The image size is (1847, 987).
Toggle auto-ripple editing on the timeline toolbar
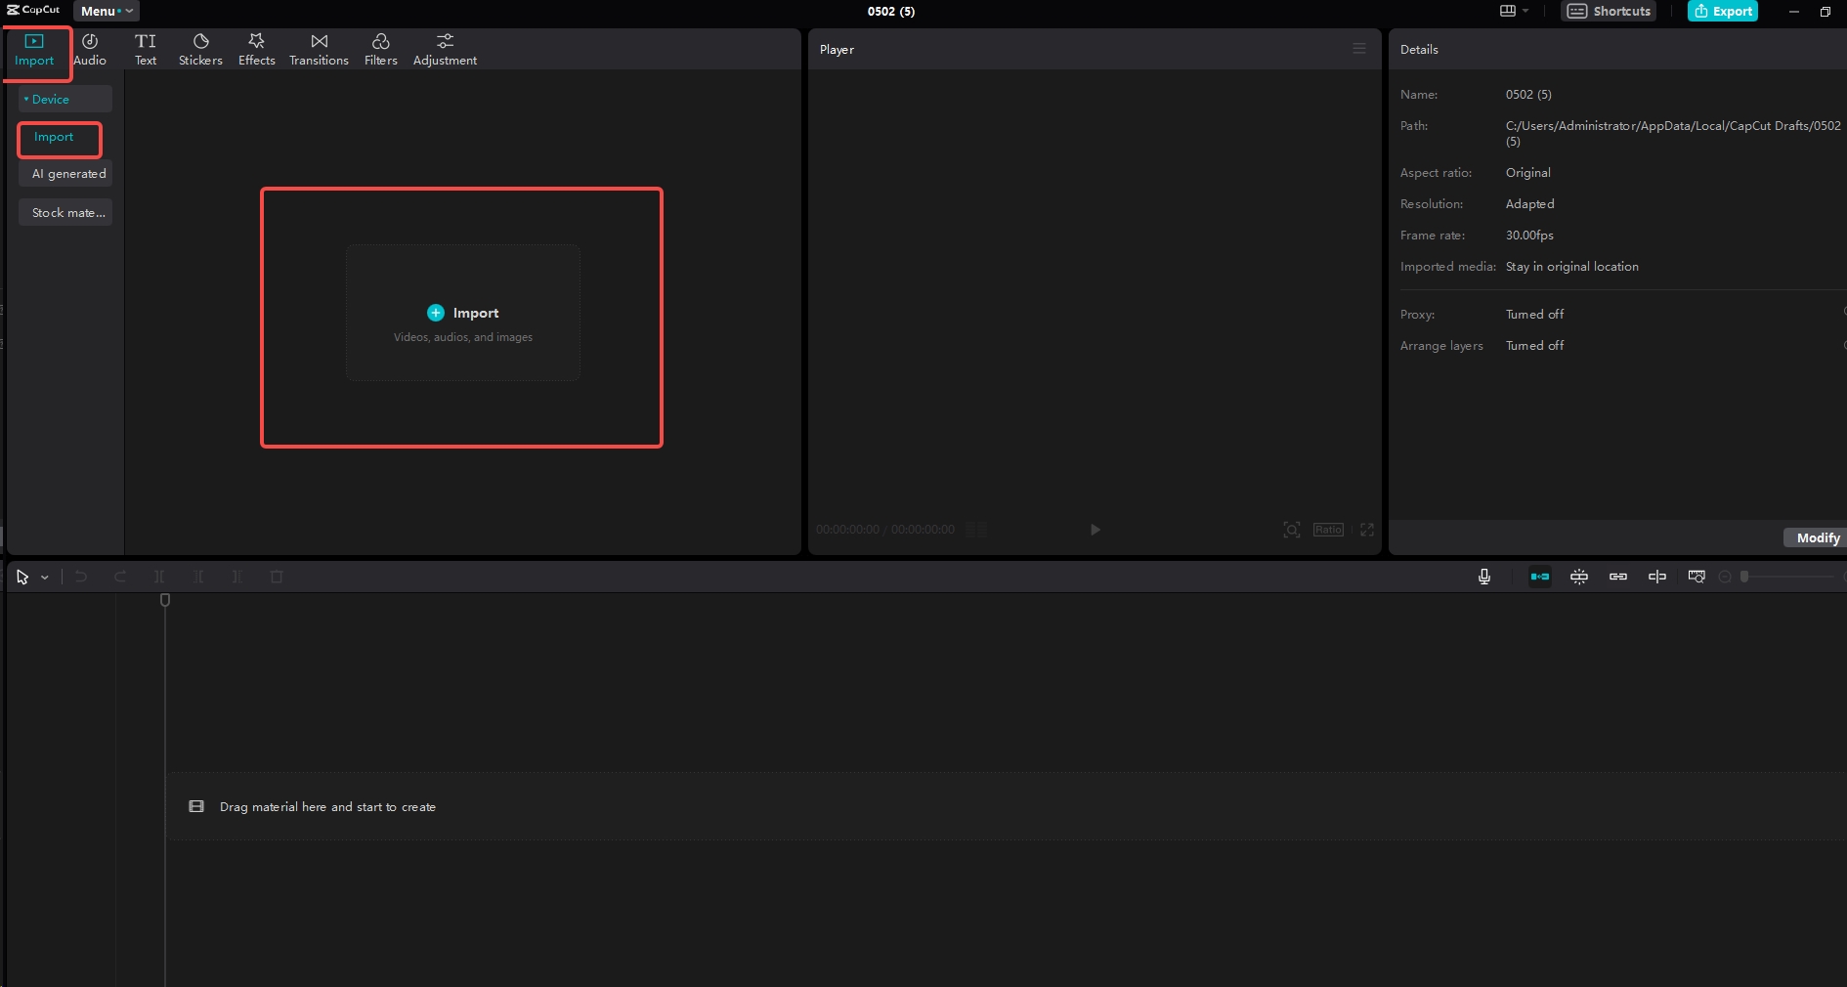1539,577
